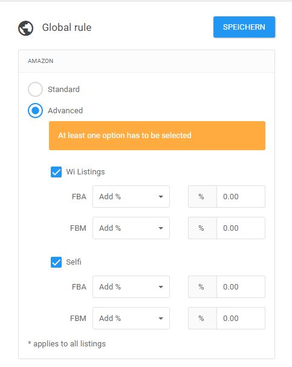Open the Wi Listings FBA Add % dropdown

[x=131, y=197]
